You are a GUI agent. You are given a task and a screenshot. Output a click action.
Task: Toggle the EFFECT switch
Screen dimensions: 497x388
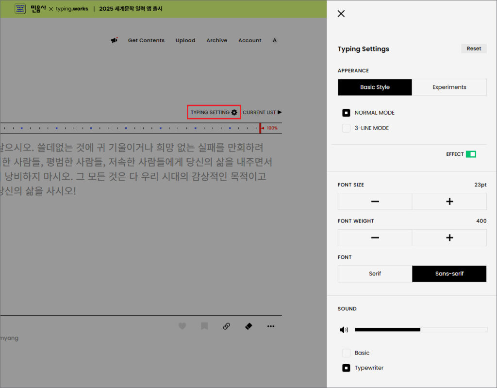point(471,154)
